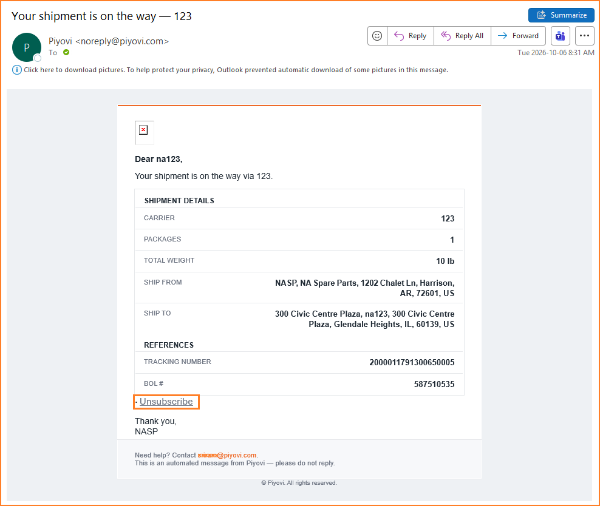Click the Packages value 1
The height and width of the screenshot is (506, 600).
[x=452, y=240]
